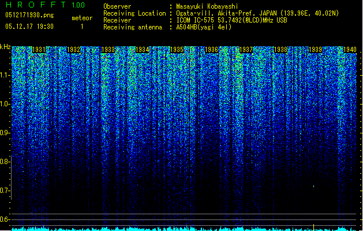The image size is (363, 231).
Task: Click the 1.0 kHz axis tick label
Action: [x=5, y=104]
